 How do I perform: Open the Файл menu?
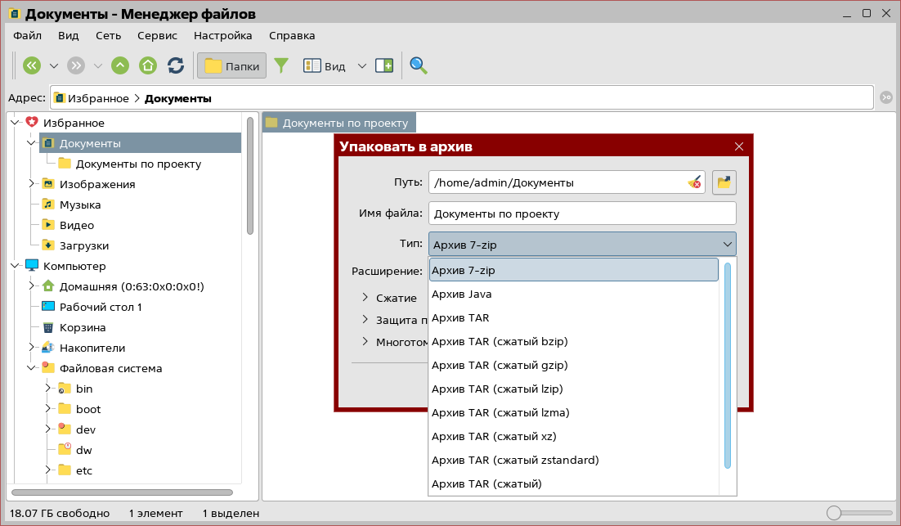click(28, 36)
